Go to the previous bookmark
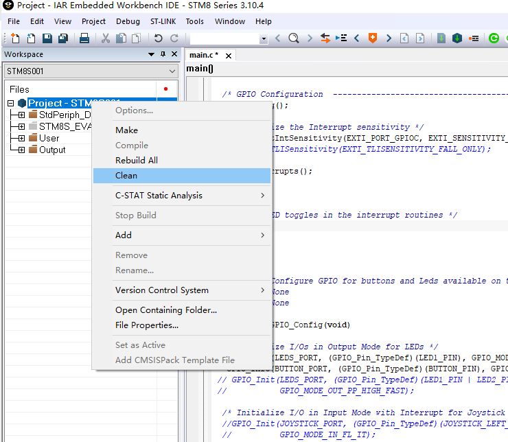The height and width of the screenshot is (442, 508). (x=357, y=38)
